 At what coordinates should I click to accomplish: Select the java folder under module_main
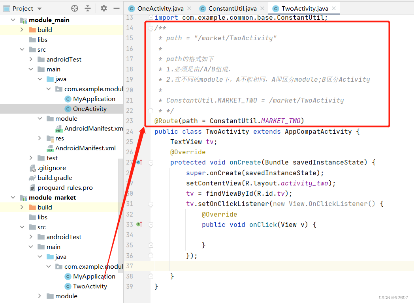(x=60, y=79)
